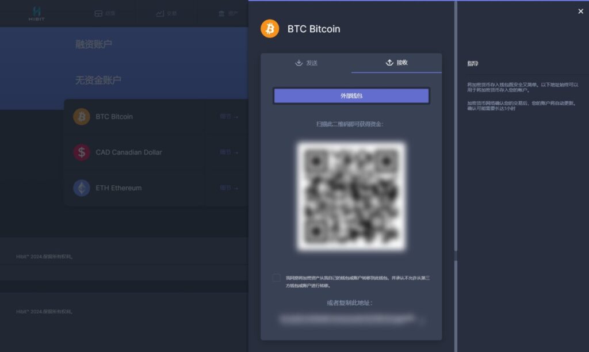Click the Hibit logo in top navigation
This screenshot has height=352, width=589.
coord(36,14)
